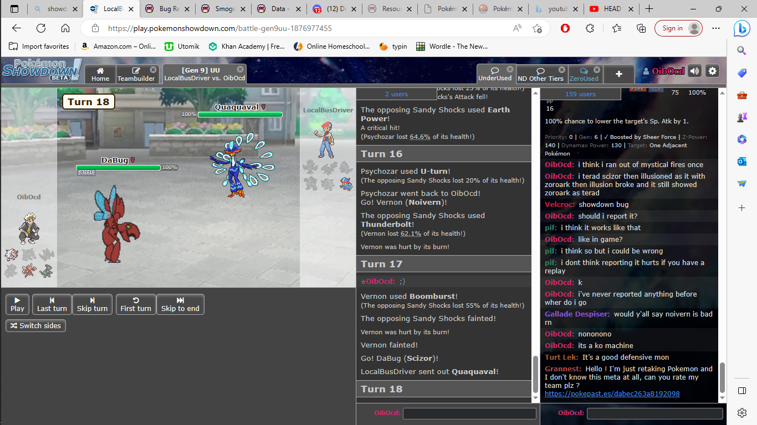Open Import favorites bookmark

(x=39, y=46)
